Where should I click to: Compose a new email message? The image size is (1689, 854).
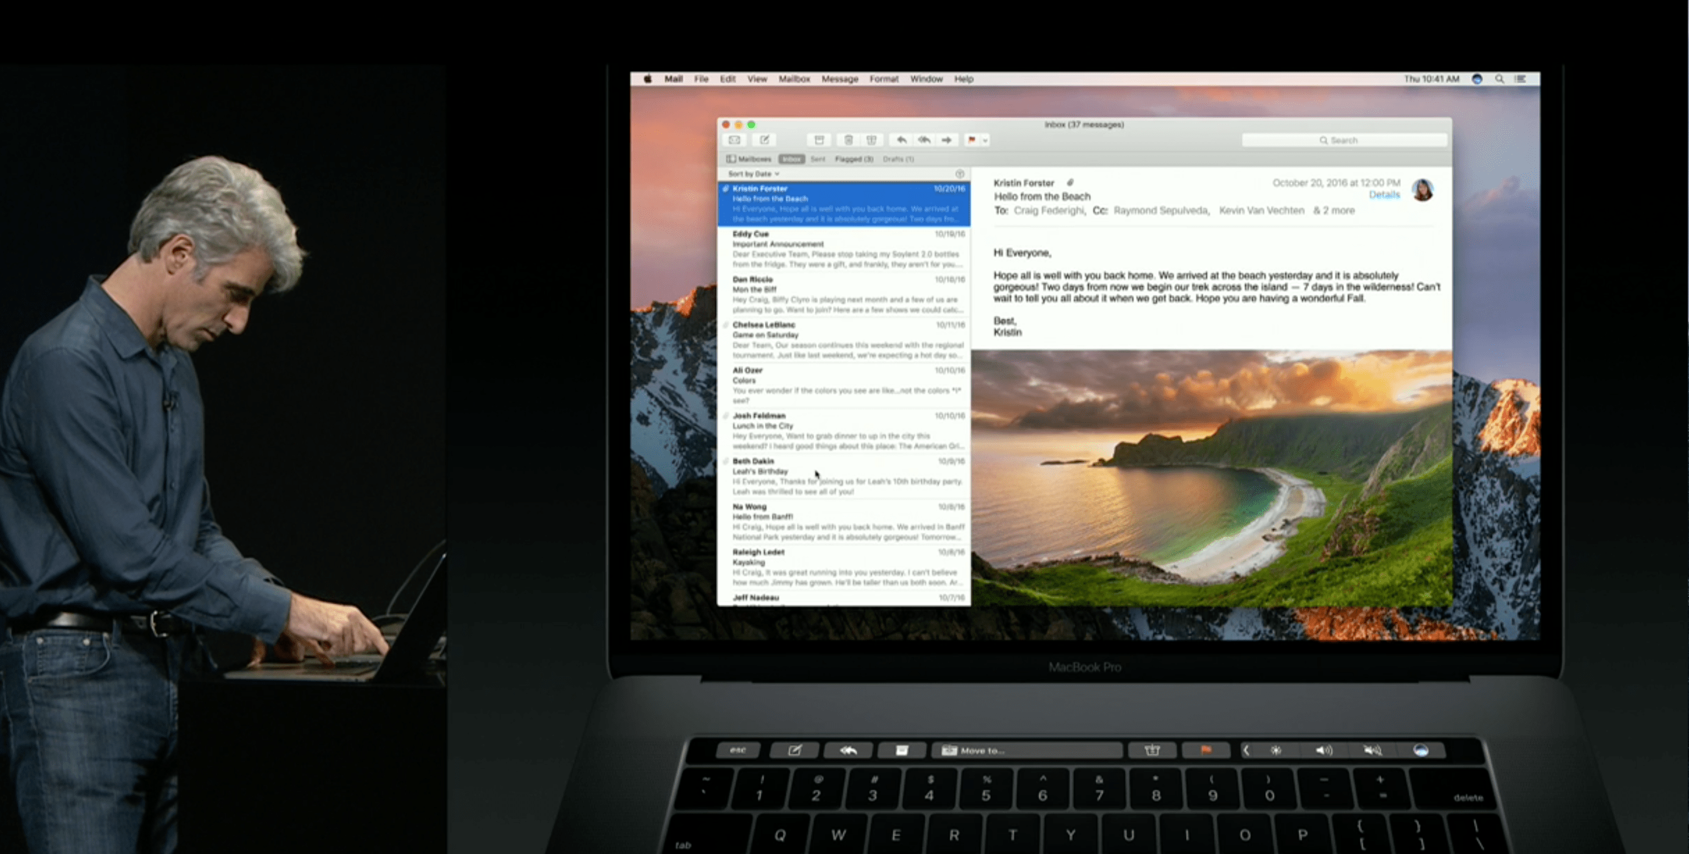click(x=765, y=140)
